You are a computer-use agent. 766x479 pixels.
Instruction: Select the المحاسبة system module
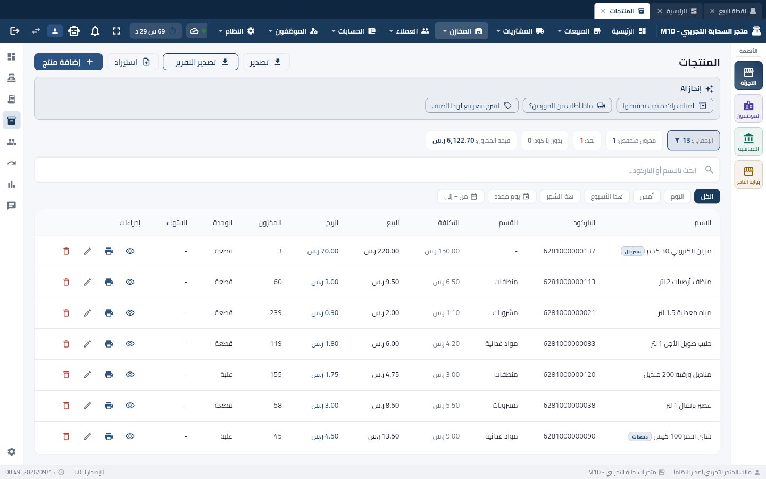748,142
